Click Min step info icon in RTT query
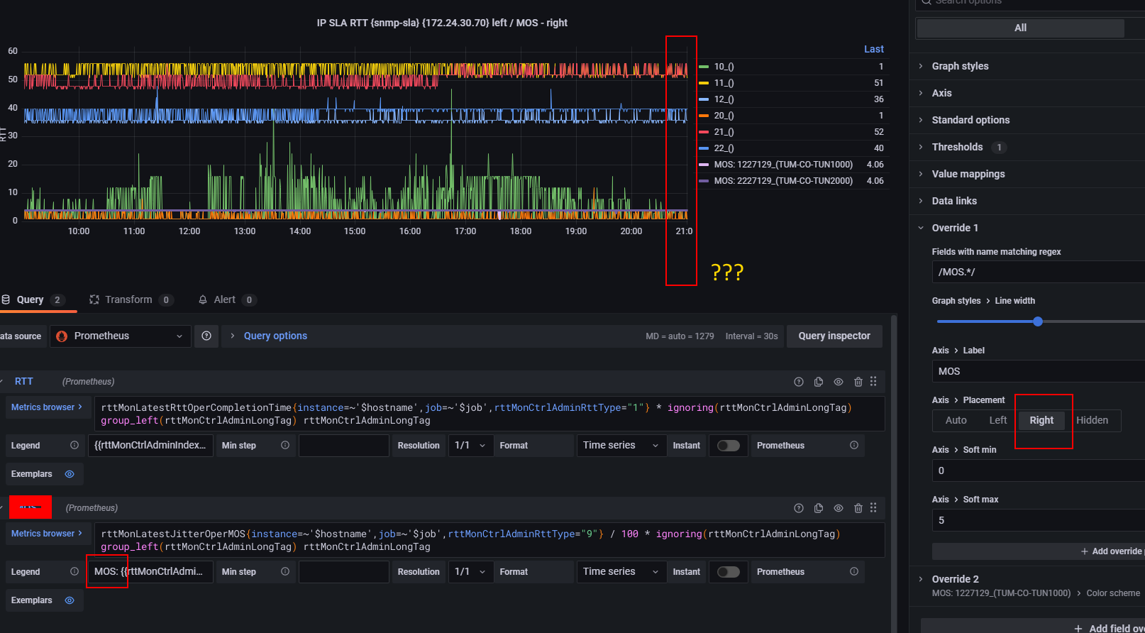The image size is (1145, 633). 285,446
